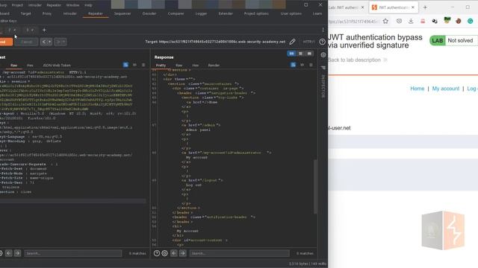Screen dimensions: 478x268
Task: Select Hex view in Response panel
Action: [196, 66]
